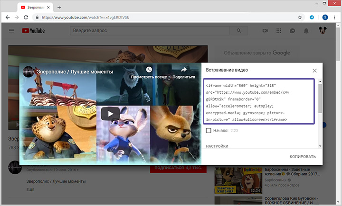Screen dimensions: 342x206
Task: Click the search magnifier button
Action: (239, 31)
